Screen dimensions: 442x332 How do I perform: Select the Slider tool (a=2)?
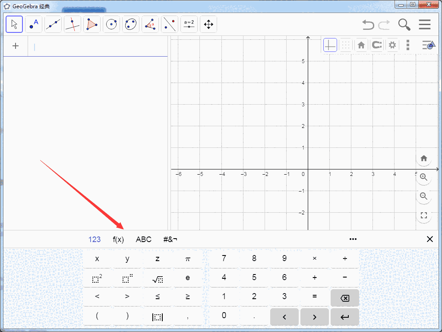189,24
